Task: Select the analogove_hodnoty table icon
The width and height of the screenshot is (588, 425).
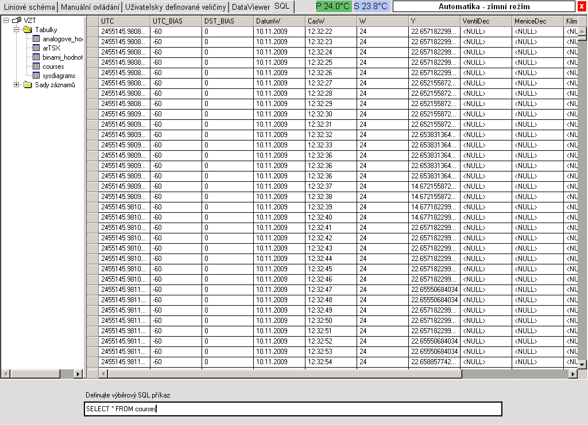Action: point(36,39)
